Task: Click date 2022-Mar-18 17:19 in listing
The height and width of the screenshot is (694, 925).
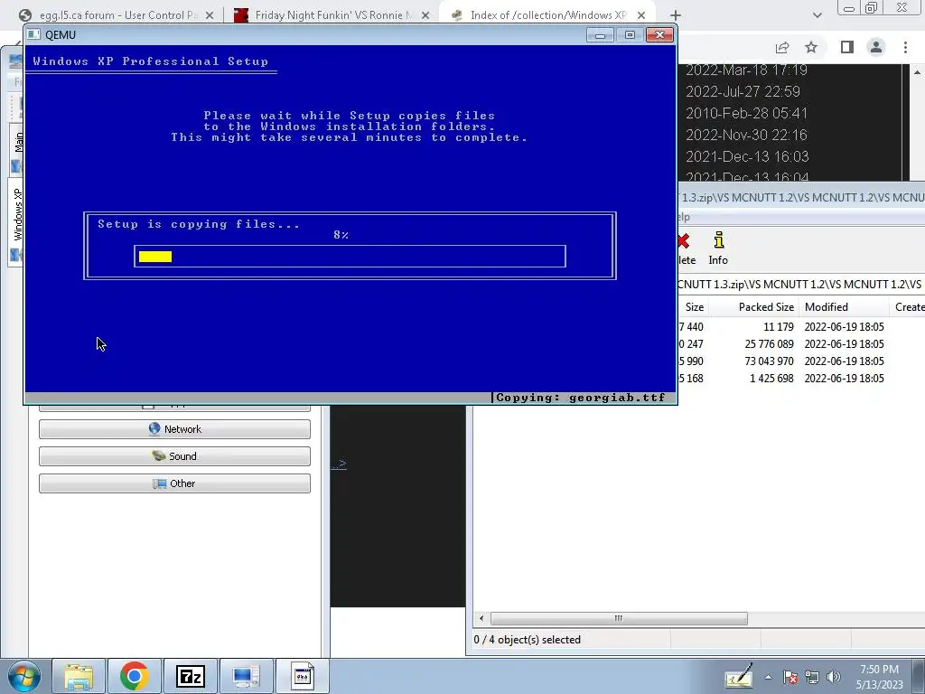Action: [x=746, y=70]
